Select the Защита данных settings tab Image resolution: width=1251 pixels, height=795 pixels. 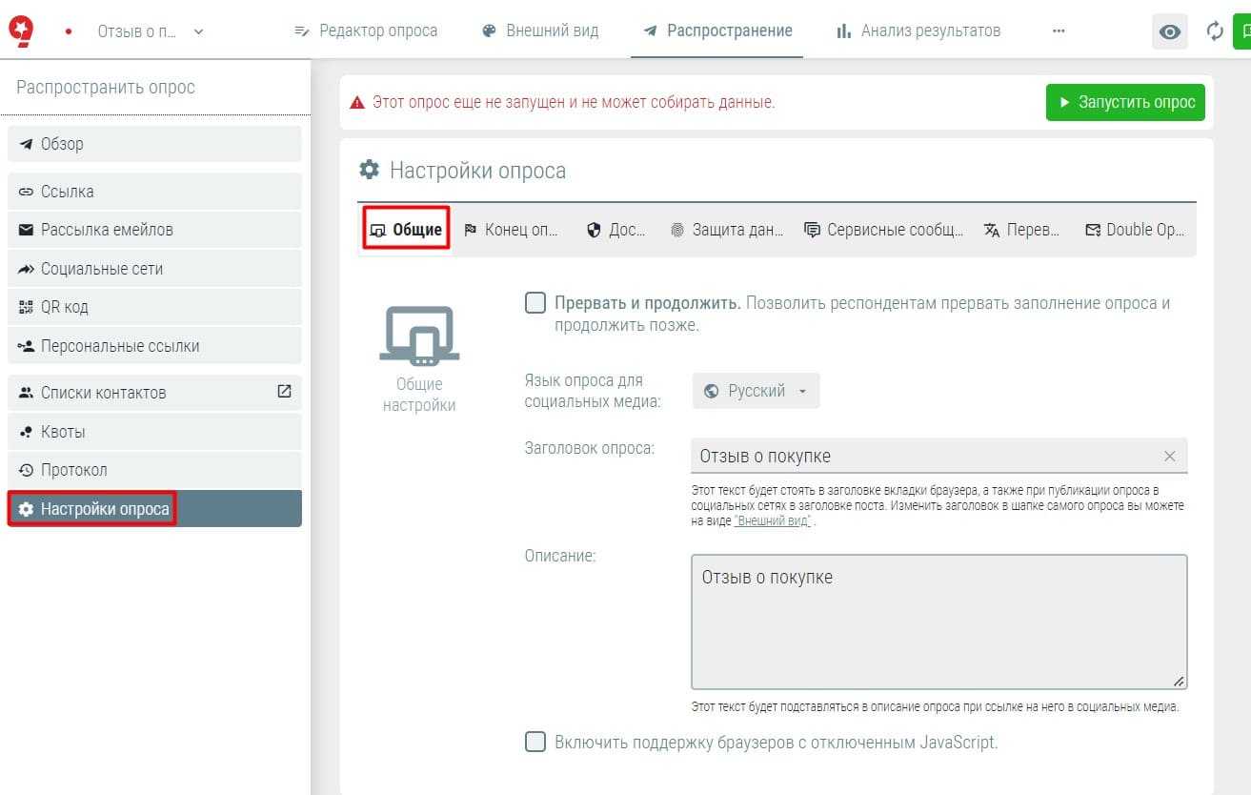coord(727,230)
